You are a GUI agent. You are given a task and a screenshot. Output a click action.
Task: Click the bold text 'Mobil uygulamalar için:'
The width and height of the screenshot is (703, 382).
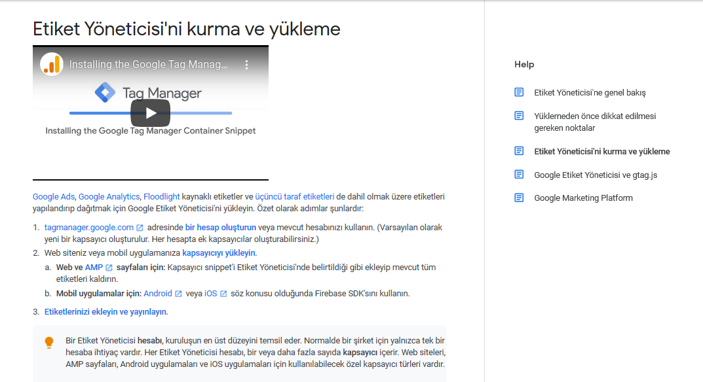tap(99, 293)
